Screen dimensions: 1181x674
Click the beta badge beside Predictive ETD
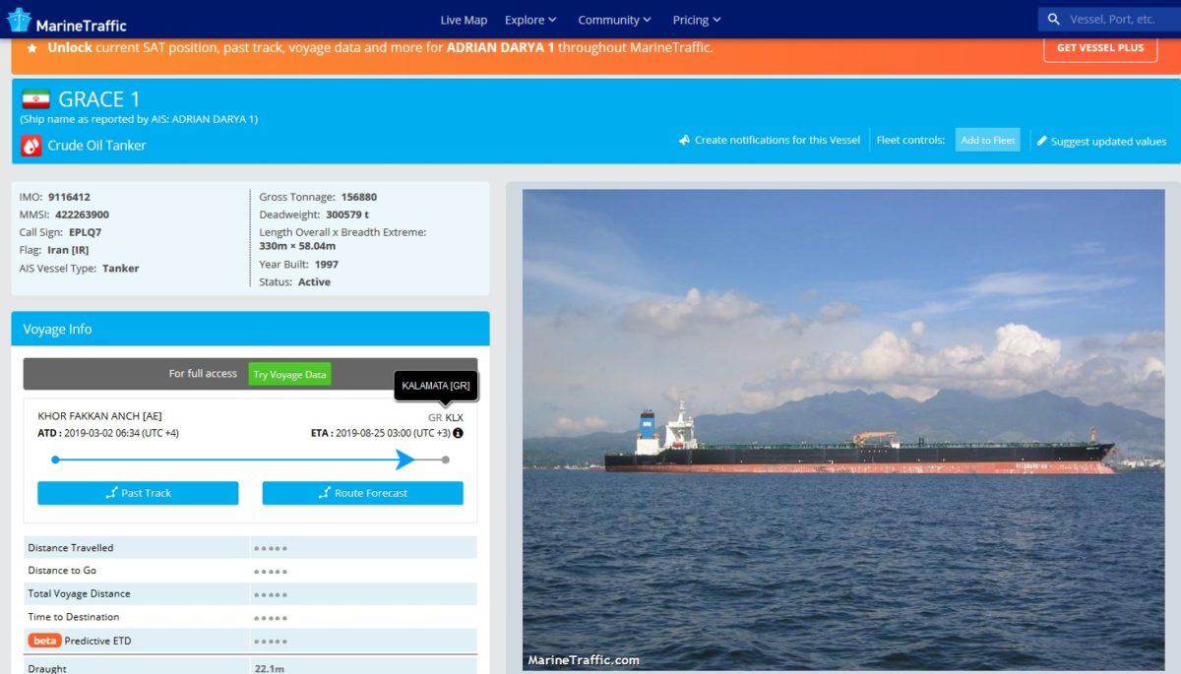[x=44, y=641]
